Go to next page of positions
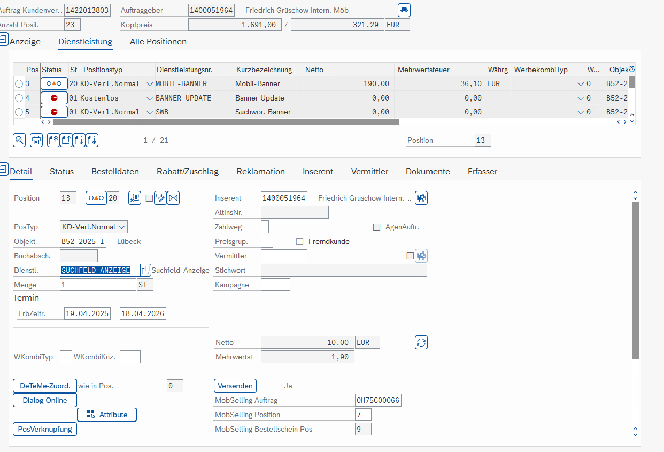The height and width of the screenshot is (452, 664). click(x=79, y=140)
